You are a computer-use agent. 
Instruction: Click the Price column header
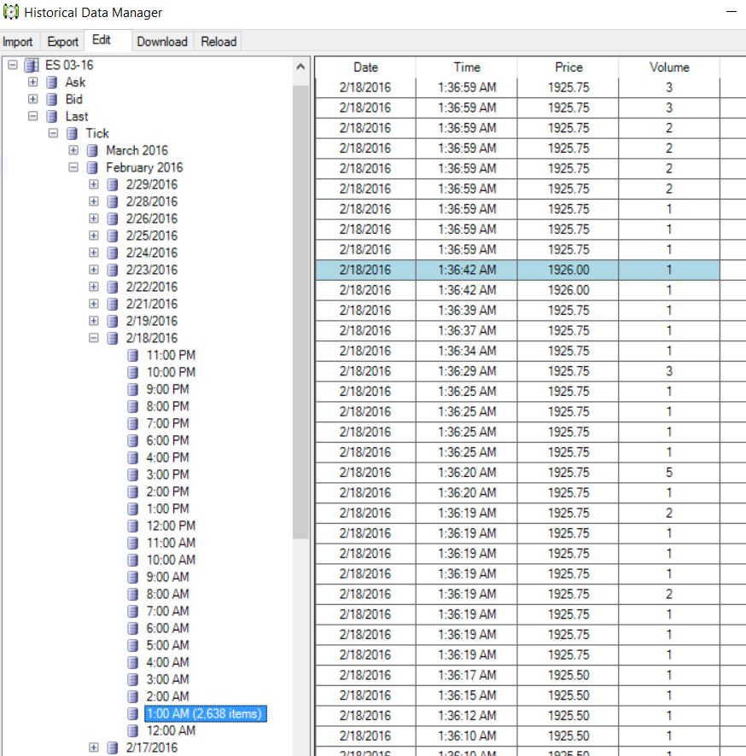(x=568, y=67)
